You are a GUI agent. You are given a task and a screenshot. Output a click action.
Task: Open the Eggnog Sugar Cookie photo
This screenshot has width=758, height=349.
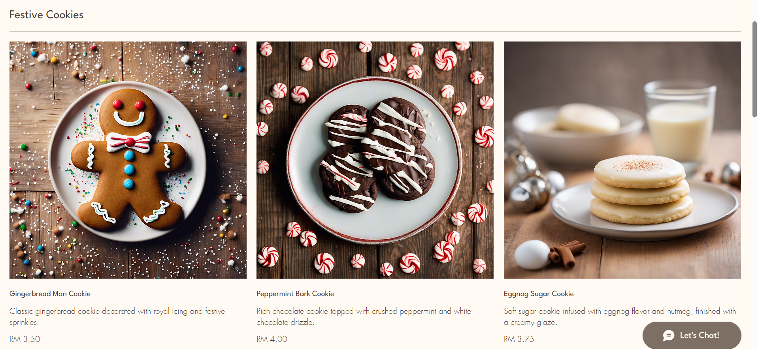tap(622, 160)
